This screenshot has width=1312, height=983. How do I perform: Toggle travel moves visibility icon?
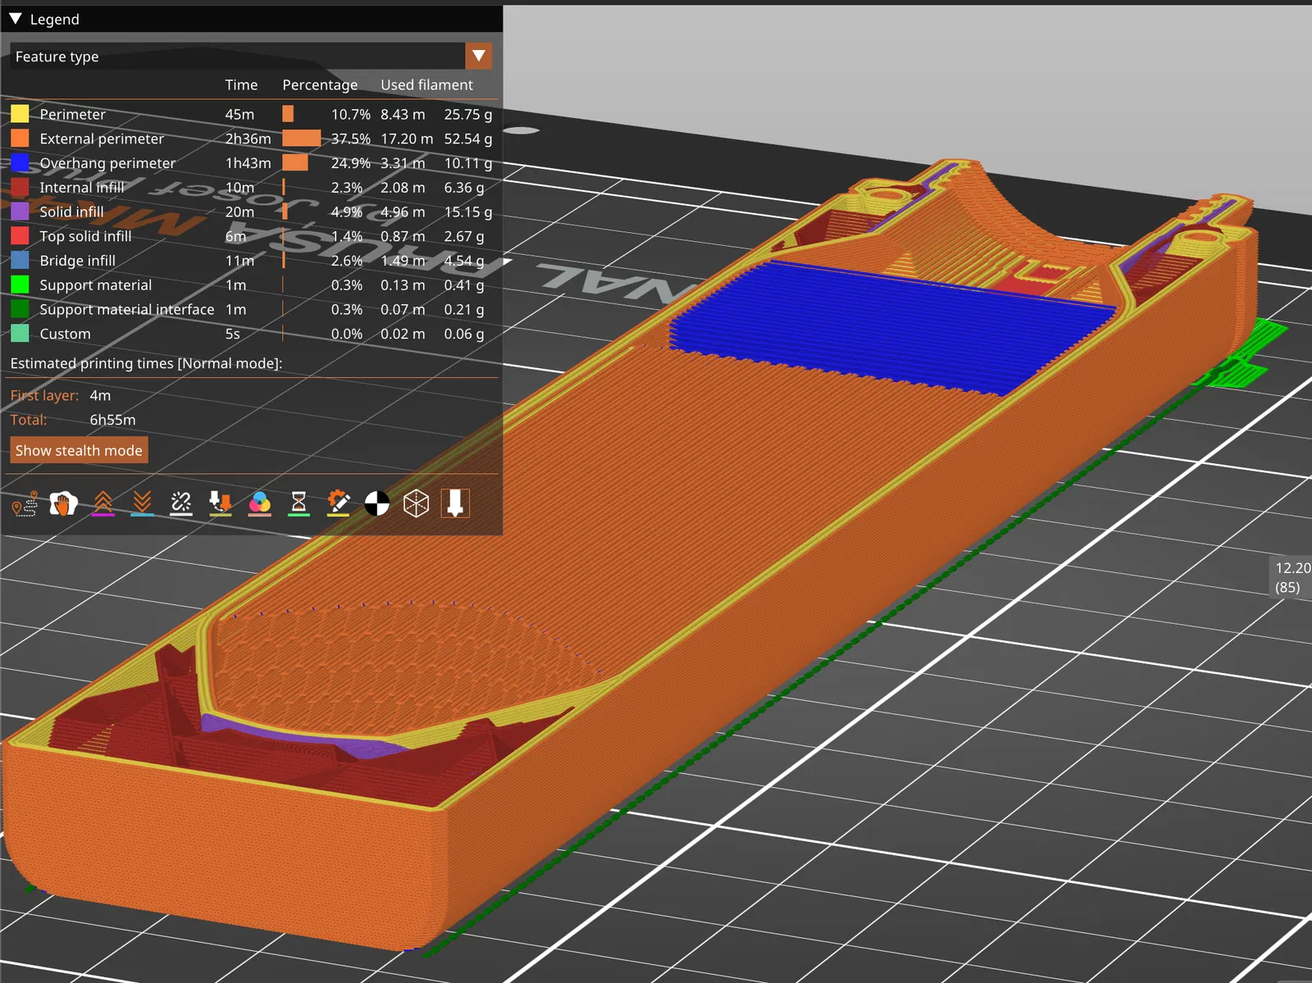25,503
